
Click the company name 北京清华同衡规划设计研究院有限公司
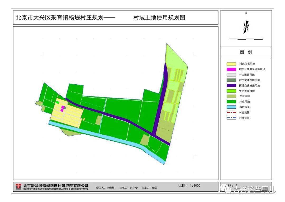coord(56,186)
